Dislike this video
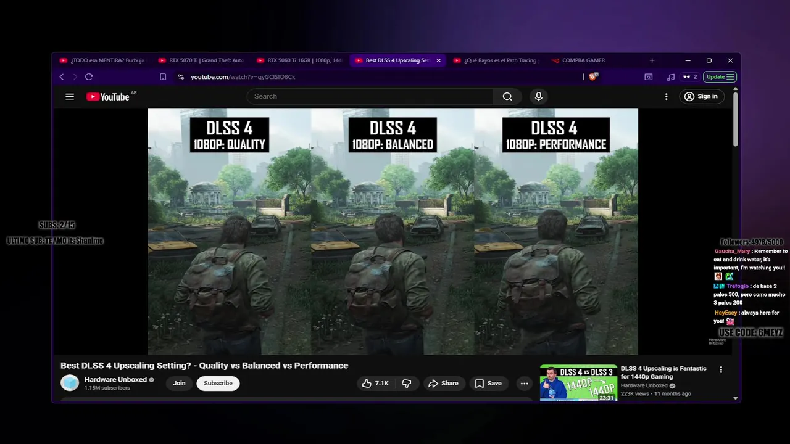The image size is (790, 444). pos(407,383)
